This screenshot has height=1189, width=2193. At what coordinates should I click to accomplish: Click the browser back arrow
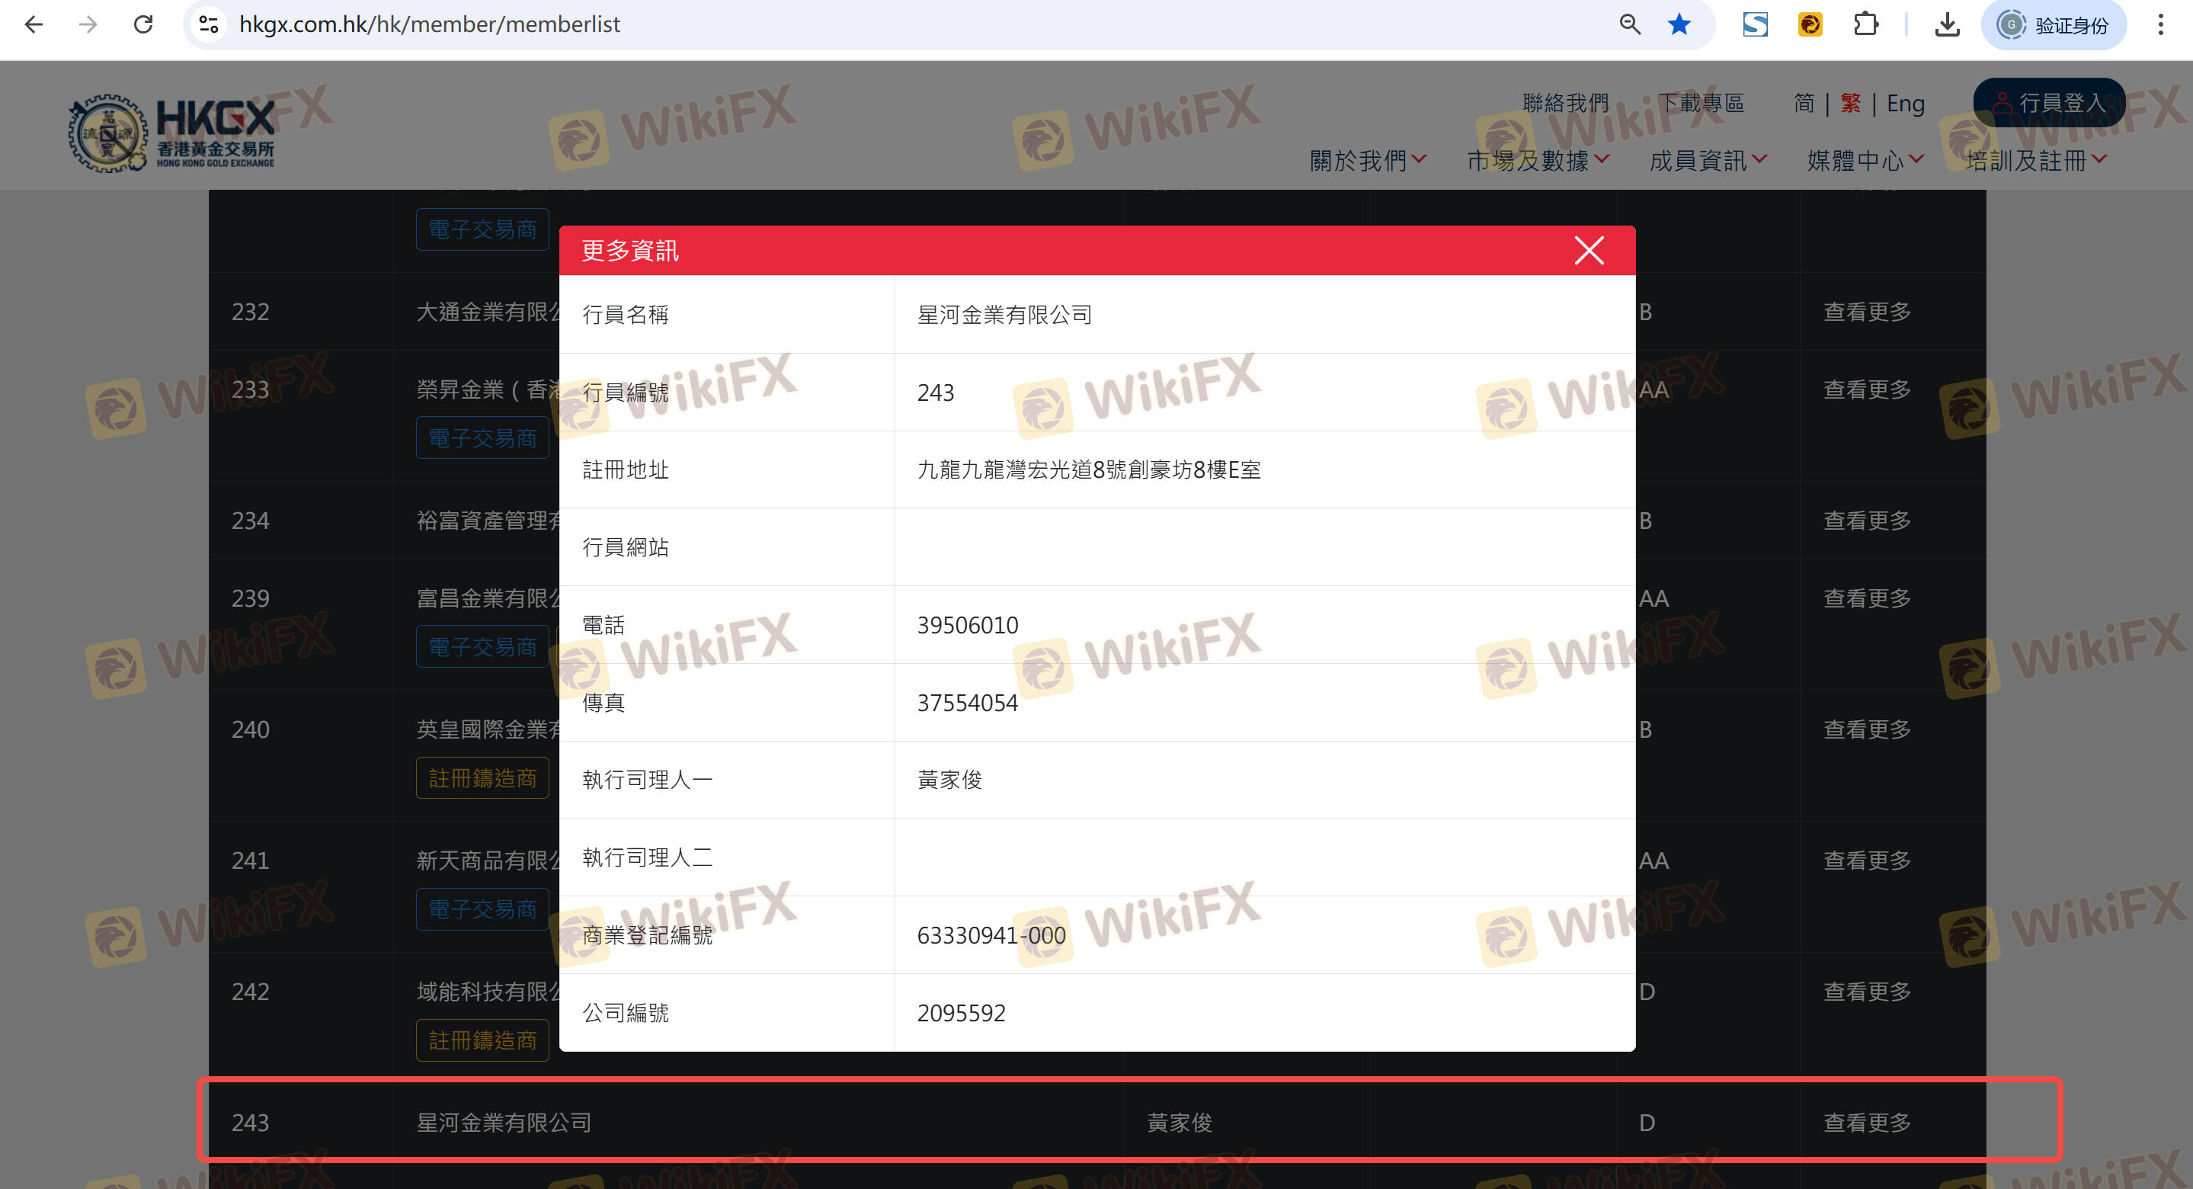coord(34,24)
